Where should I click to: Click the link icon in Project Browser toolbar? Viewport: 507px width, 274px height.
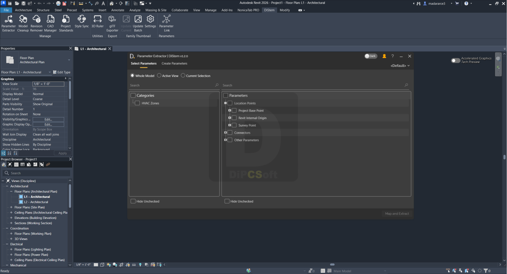coord(48,164)
